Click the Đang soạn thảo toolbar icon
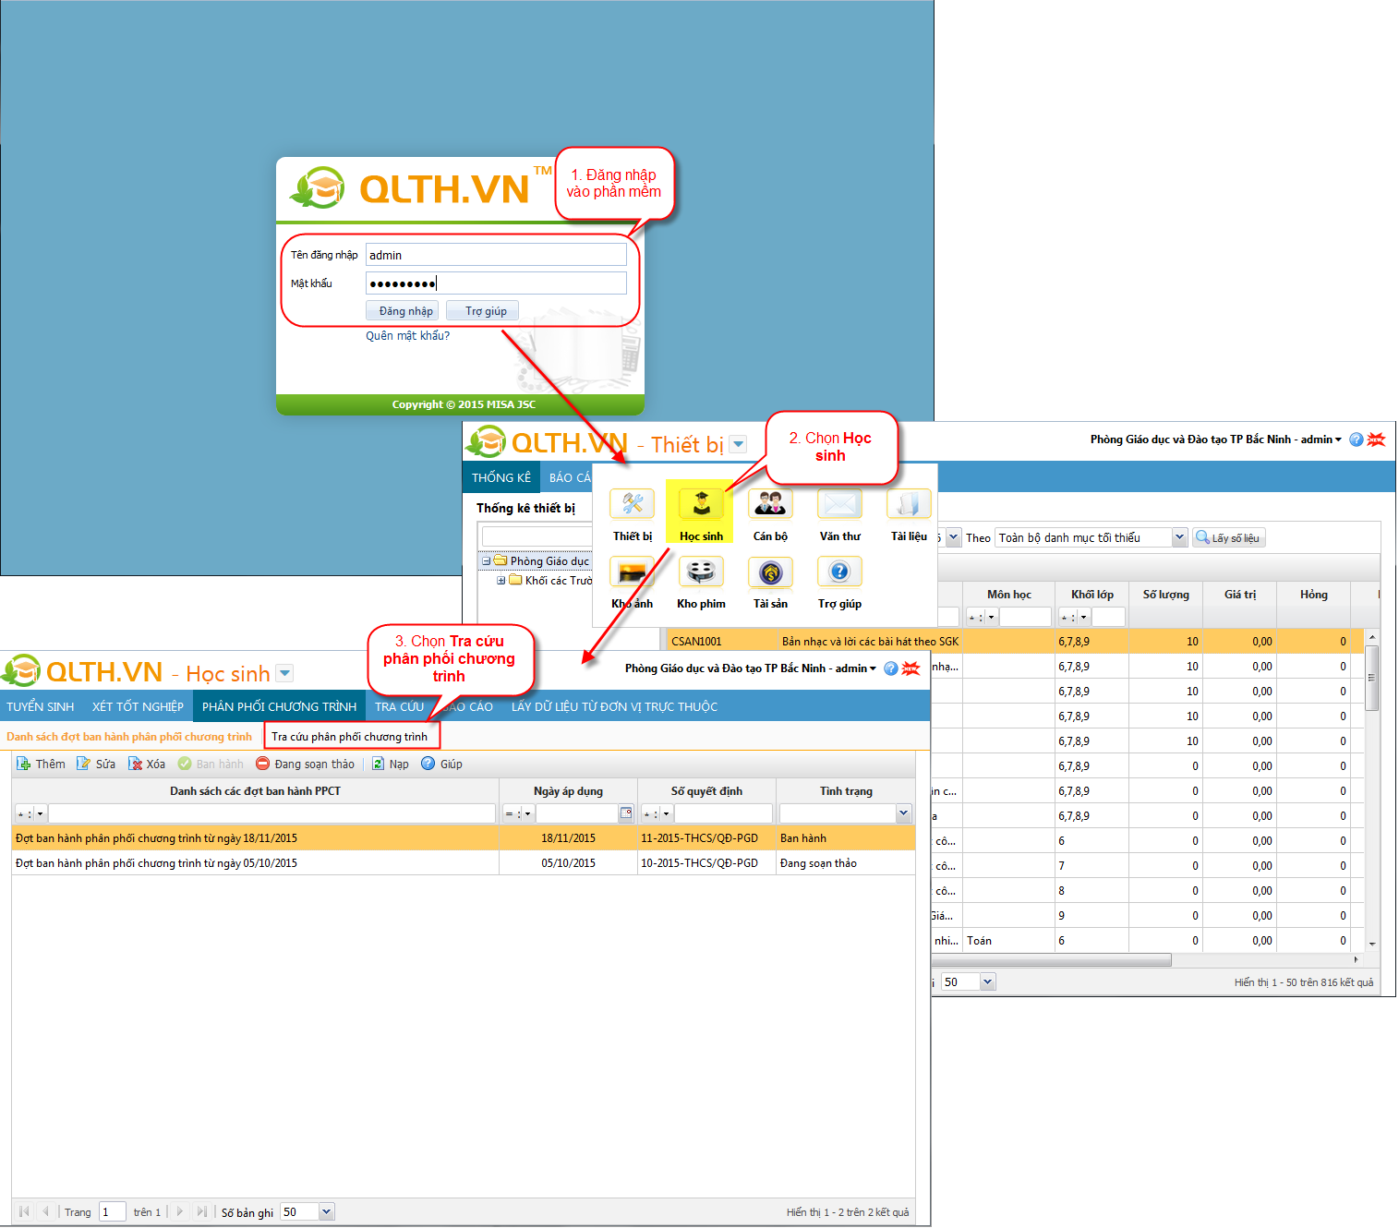Screen dimensions: 1399x1228 [262, 764]
